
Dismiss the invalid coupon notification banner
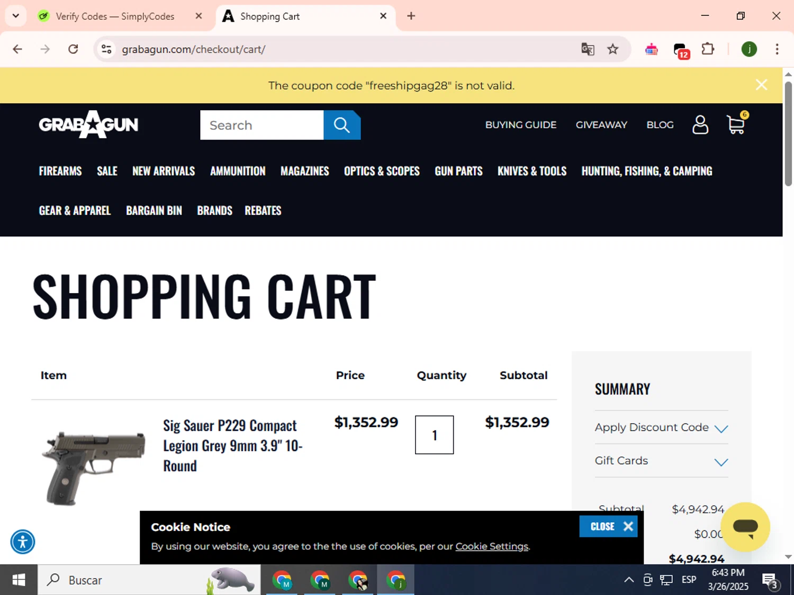[x=761, y=85]
